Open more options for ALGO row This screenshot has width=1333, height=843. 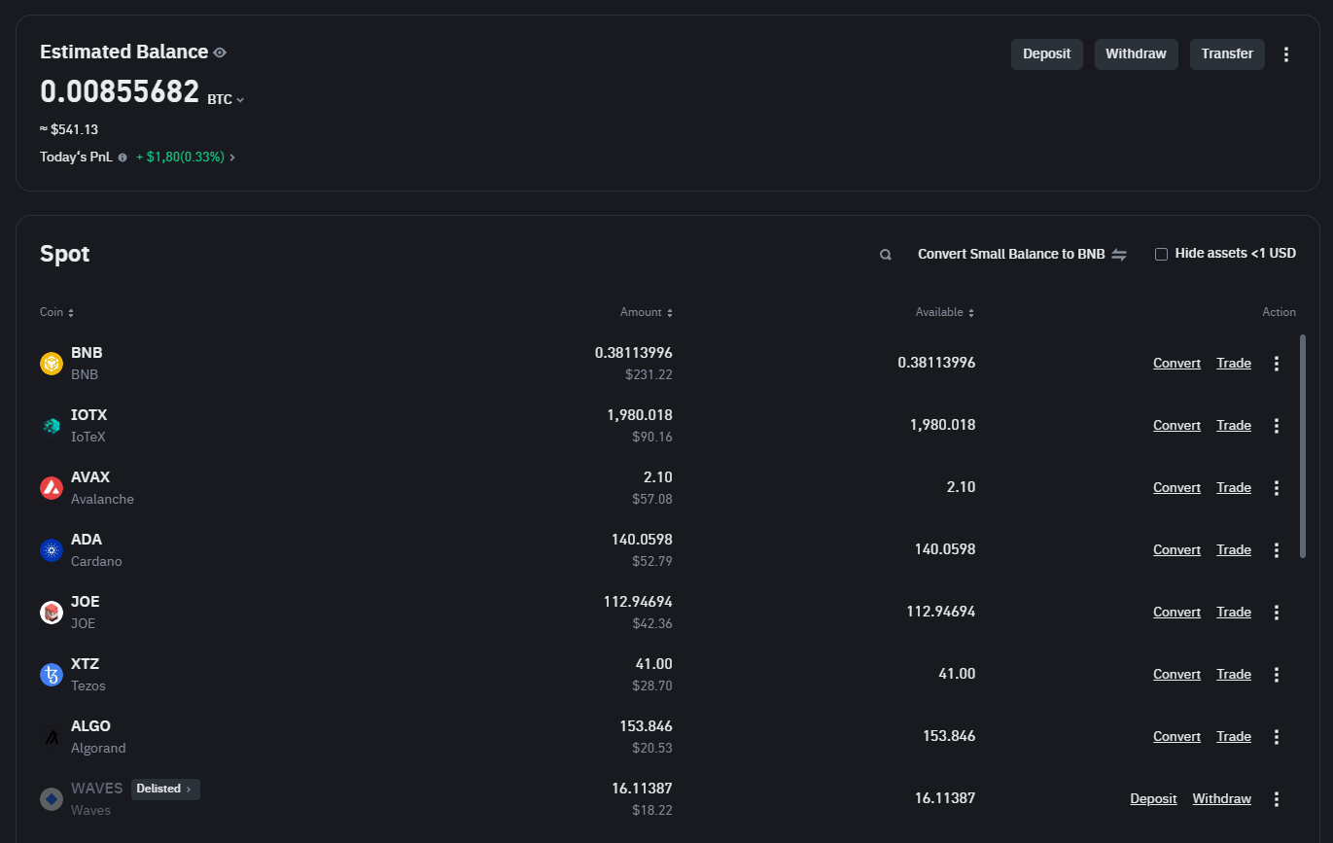[1277, 737]
